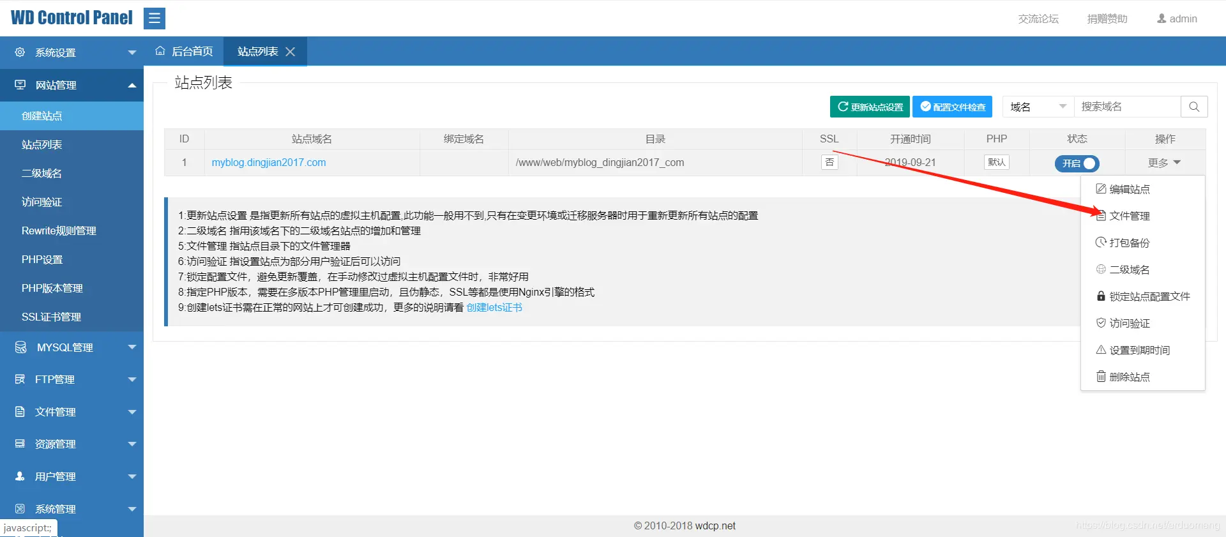
Task: Click the PHP 默认 version button
Action: [997, 162]
